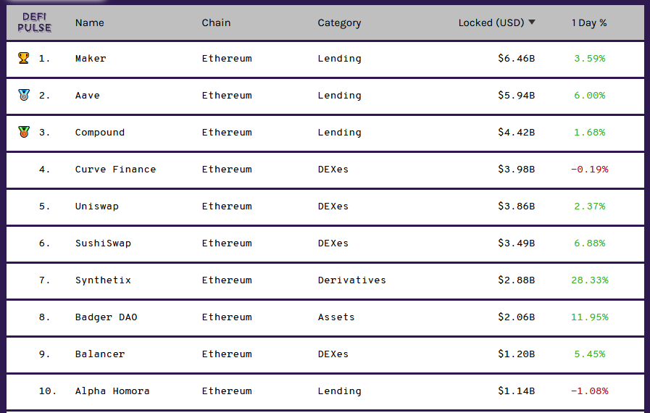The height and width of the screenshot is (413, 650).
Task: Click the bronze medal icon beside Compound
Action: 24,132
